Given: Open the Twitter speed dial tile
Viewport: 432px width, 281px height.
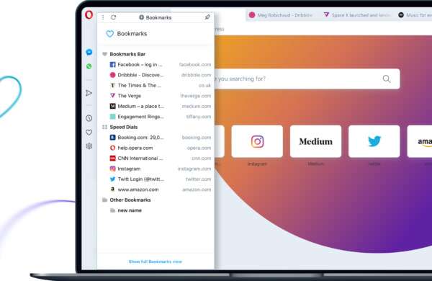Looking at the screenshot, I should click(x=374, y=141).
